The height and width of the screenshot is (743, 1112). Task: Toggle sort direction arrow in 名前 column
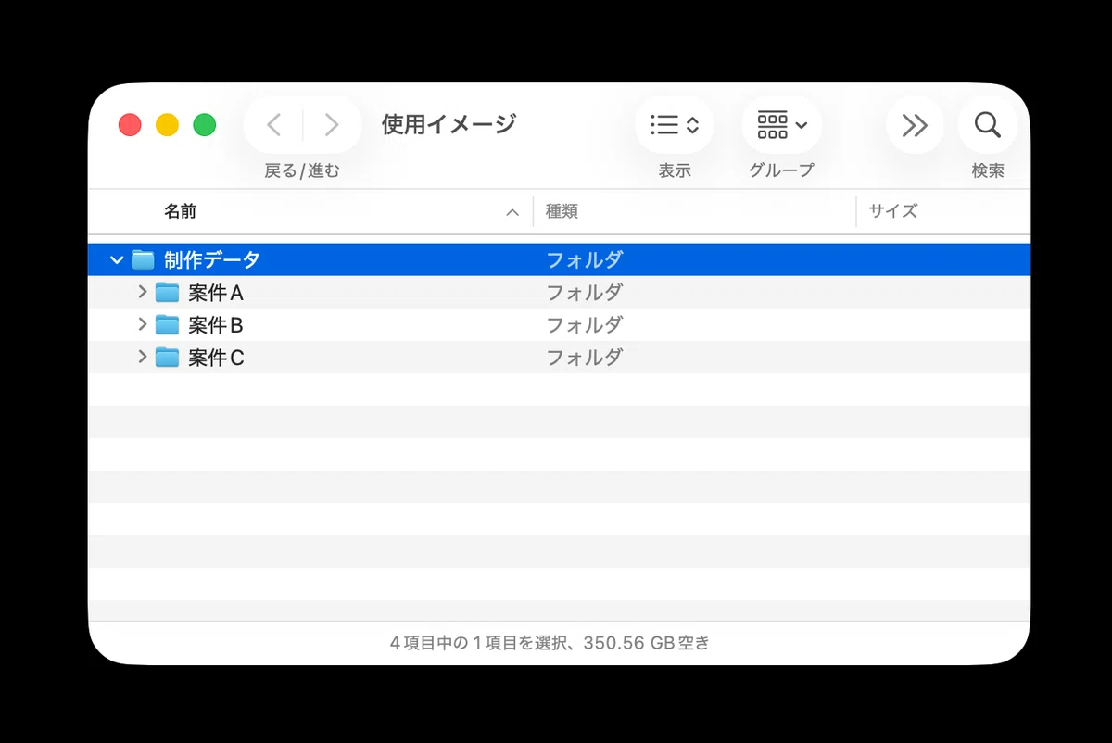pyautogui.click(x=512, y=212)
